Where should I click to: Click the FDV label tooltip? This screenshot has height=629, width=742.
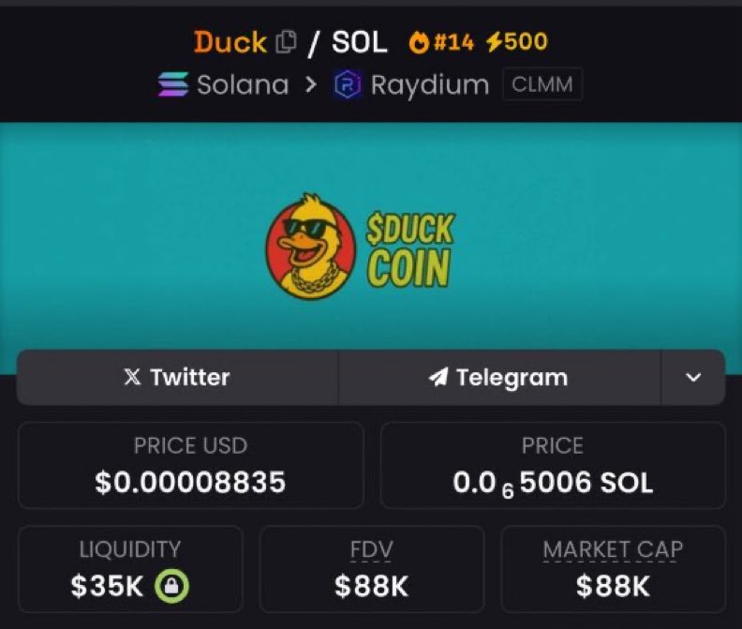(372, 550)
